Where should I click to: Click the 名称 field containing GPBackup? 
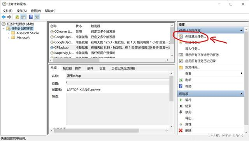click(x=117, y=76)
